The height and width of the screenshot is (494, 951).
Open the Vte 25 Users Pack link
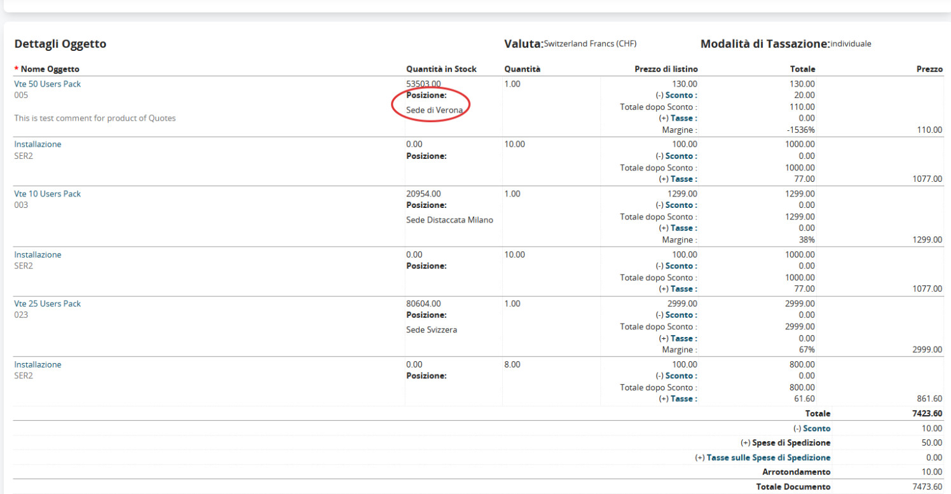(x=48, y=304)
